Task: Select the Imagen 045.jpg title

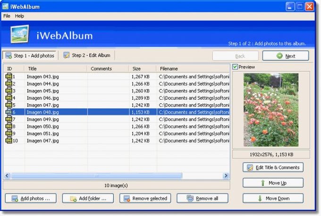Action: pyautogui.click(x=43, y=91)
